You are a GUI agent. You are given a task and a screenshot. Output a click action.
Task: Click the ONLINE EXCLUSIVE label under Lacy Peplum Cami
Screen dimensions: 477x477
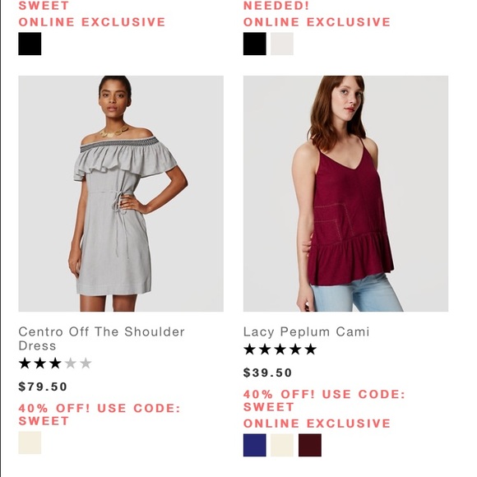click(x=317, y=424)
